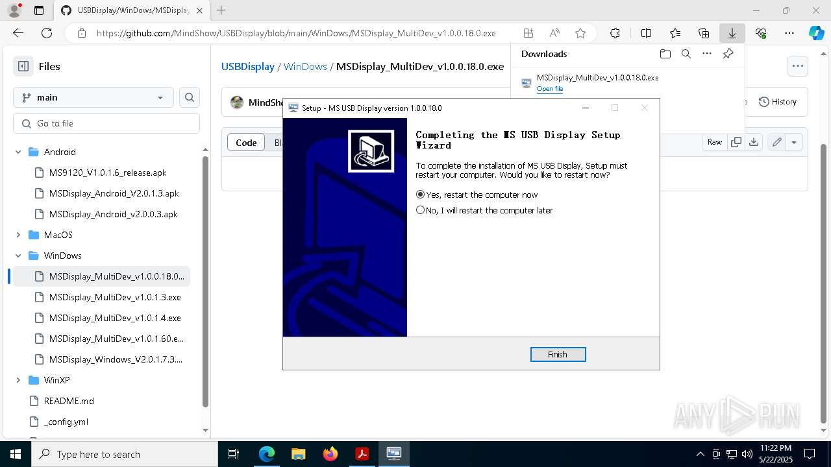The height and width of the screenshot is (467, 831).
Task: Open GitHub file more actions ellipsis button
Action: tap(798, 66)
